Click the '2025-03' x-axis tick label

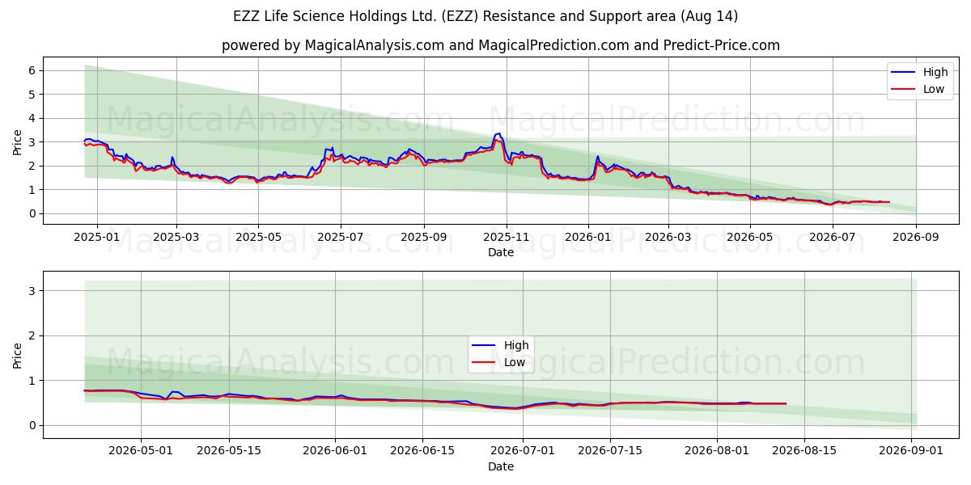pos(176,237)
